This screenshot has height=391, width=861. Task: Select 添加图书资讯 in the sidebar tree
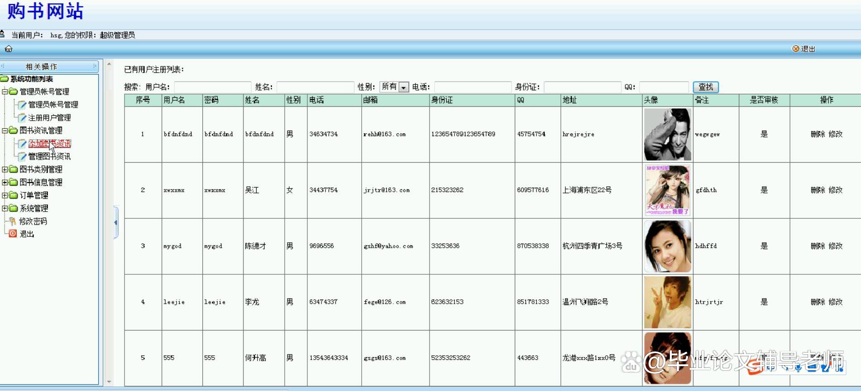pos(50,144)
